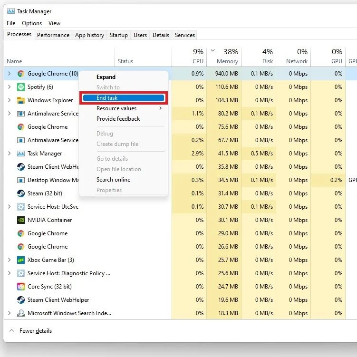Screen dimensions: 357x357
Task: Click the first GPU column header
Action: click(x=328, y=57)
